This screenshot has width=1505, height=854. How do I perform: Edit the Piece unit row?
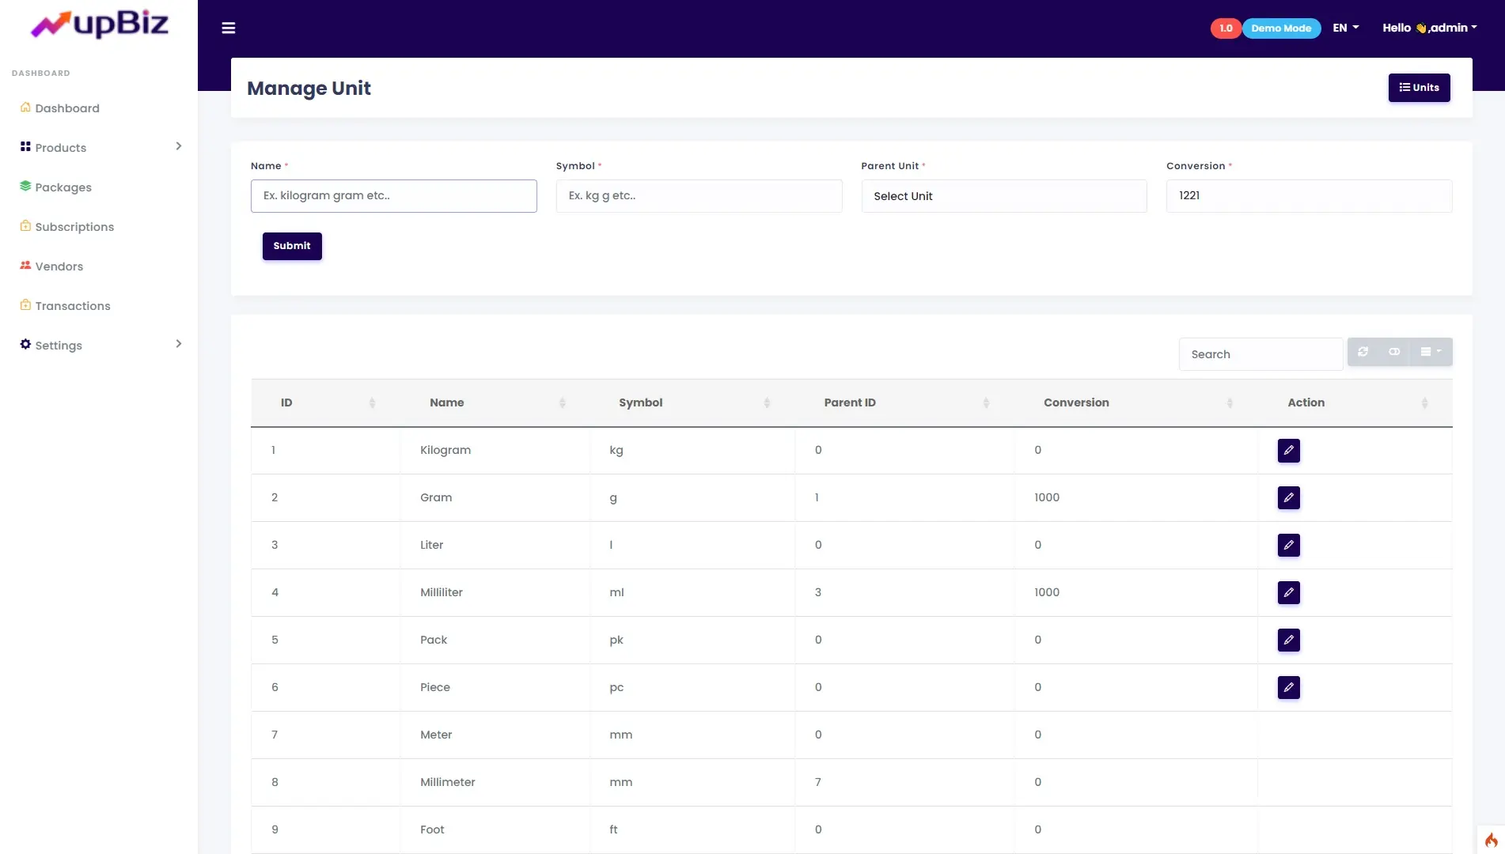pos(1288,688)
